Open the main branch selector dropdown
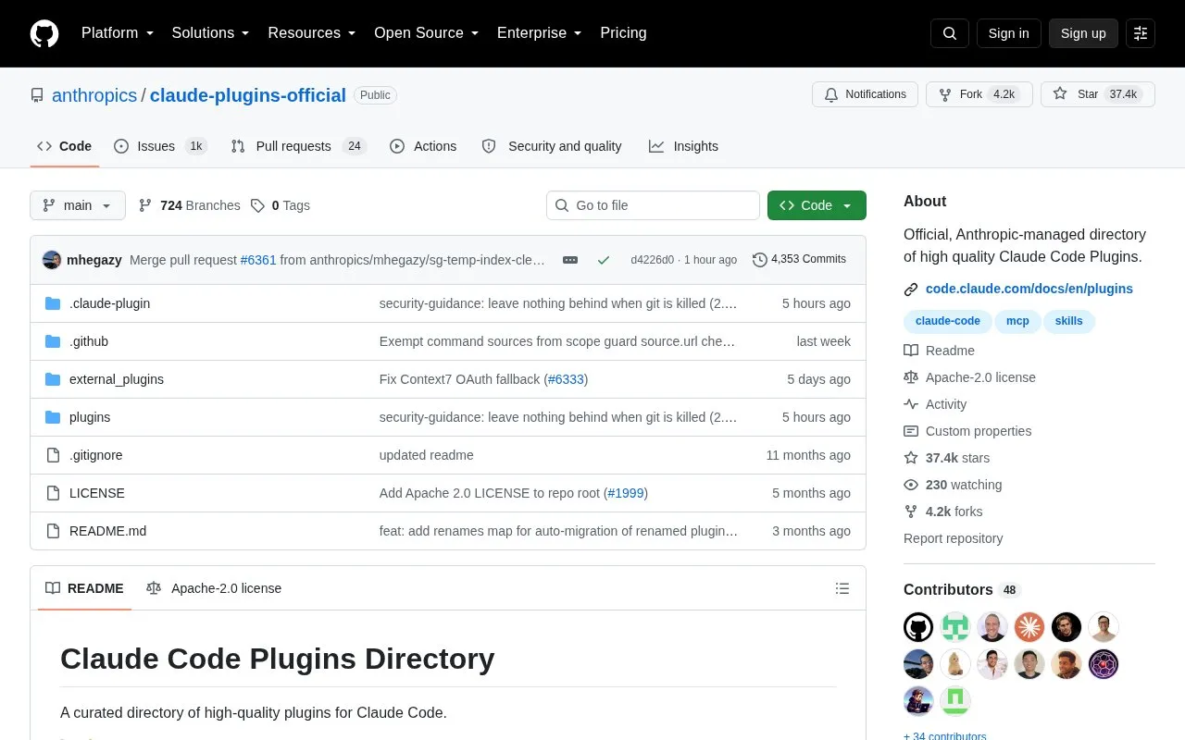This screenshot has height=740, width=1185. [x=78, y=205]
